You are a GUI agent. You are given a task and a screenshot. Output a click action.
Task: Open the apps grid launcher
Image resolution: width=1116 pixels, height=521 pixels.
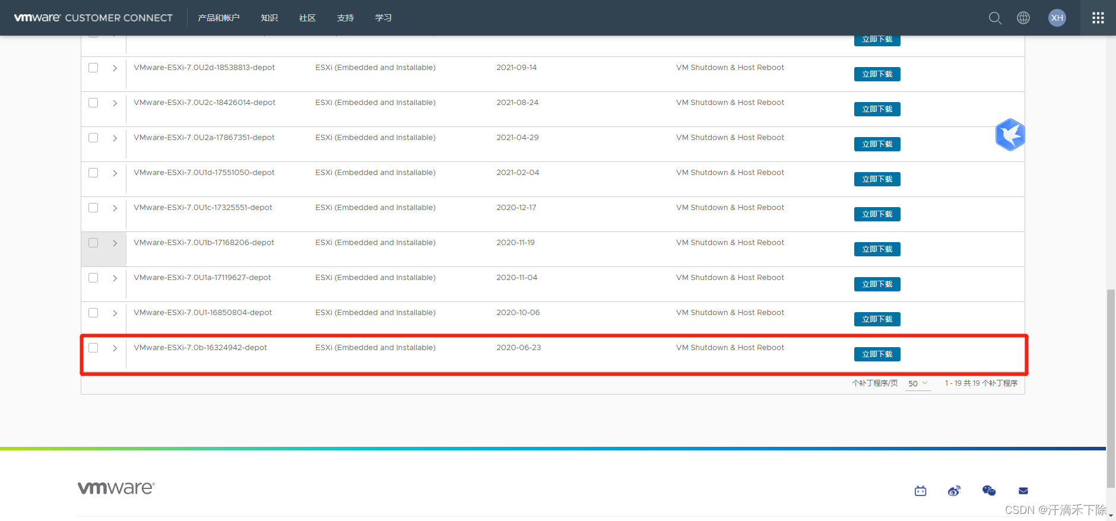tap(1098, 18)
